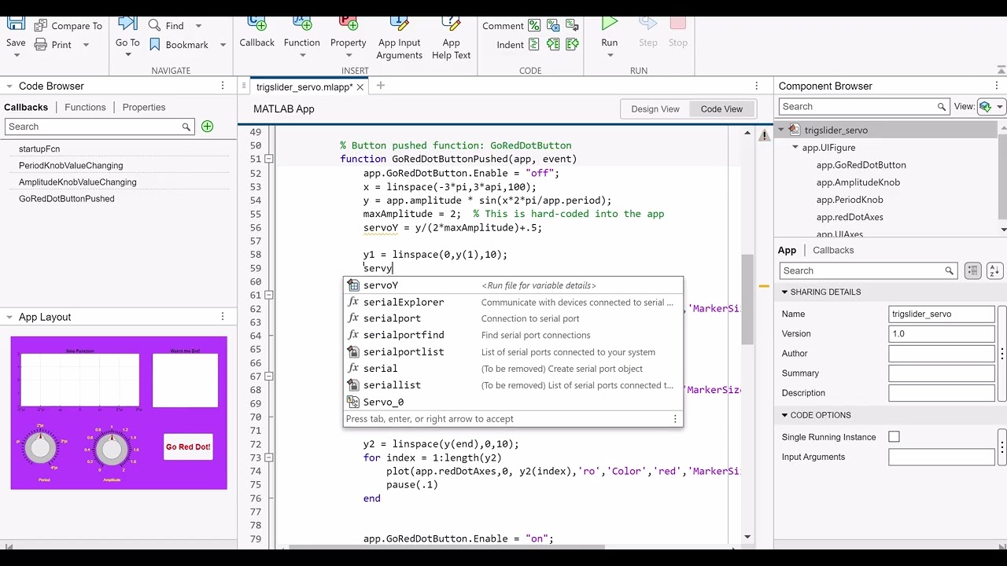Click Compare To in the toolbar
The height and width of the screenshot is (566, 1007).
tap(68, 26)
